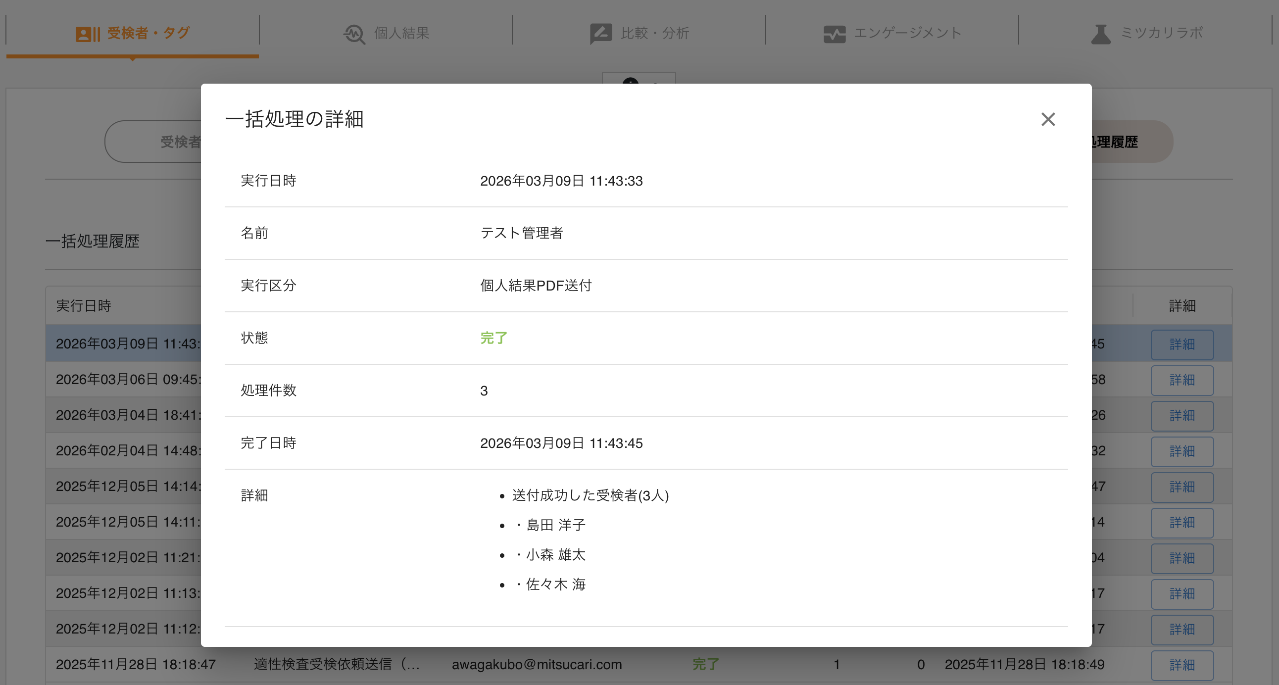Click the 個人結果 magnifier icon
The width and height of the screenshot is (1279, 685).
click(354, 34)
